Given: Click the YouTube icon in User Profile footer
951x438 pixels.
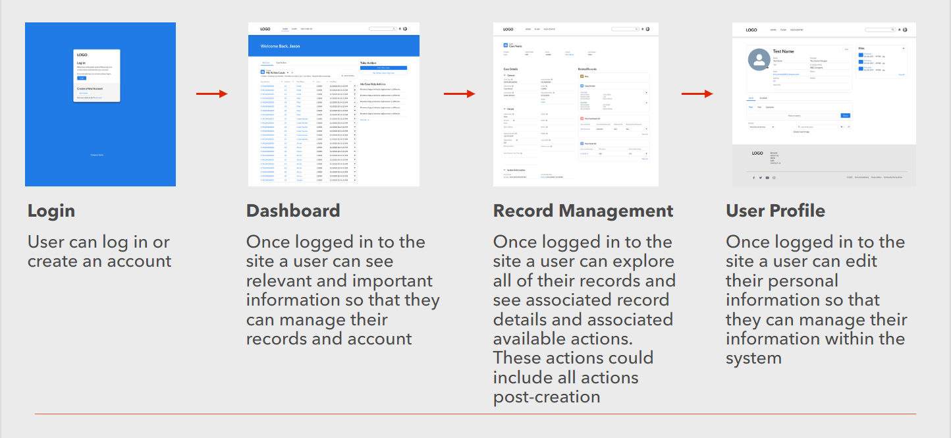Looking at the screenshot, I should pyautogui.click(x=767, y=177).
